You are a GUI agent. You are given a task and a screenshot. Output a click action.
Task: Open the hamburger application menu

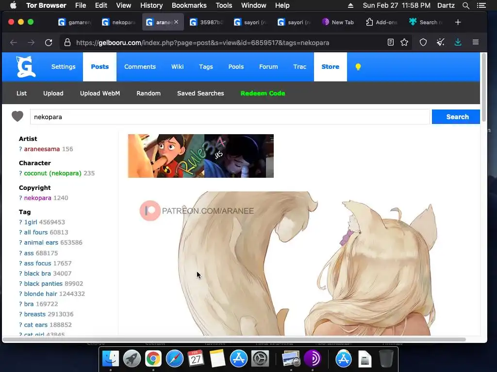[x=476, y=42]
